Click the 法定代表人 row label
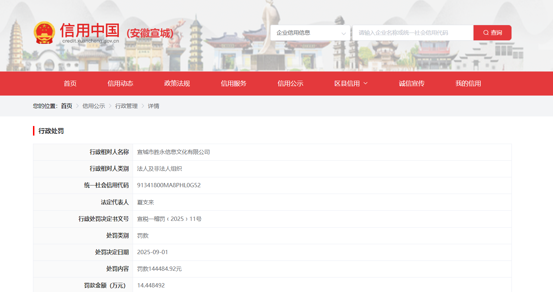The width and height of the screenshot is (553, 292). [115, 202]
